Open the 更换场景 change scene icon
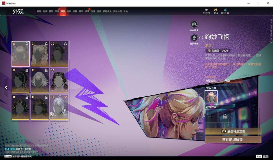The width and height of the screenshot is (273, 160). pyautogui.click(x=194, y=38)
